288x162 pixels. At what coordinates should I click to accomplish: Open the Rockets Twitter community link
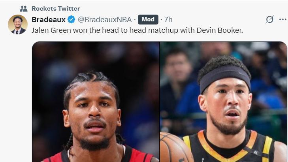(56, 8)
